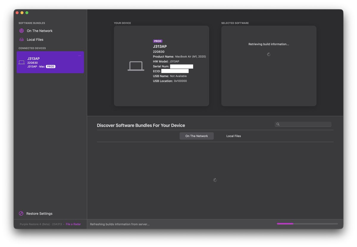Click Product Name MacBook Air (M1, 2020)
Viewport: 357px width, 247px height.
pos(179,57)
